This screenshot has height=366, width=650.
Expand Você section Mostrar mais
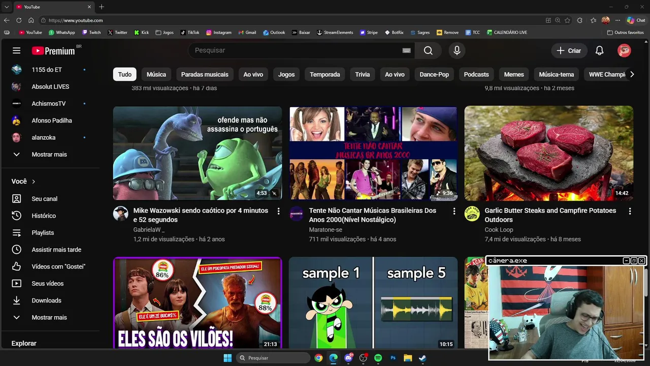[50, 317]
